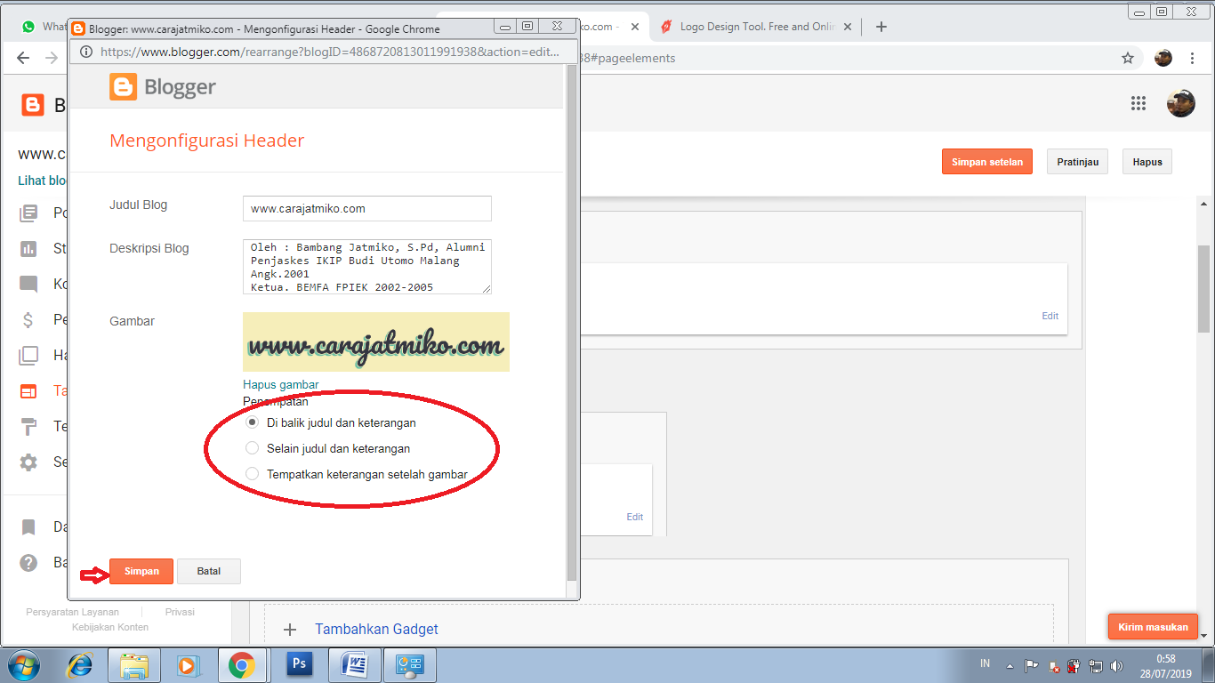Open Photoshop from the taskbar
The image size is (1215, 683).
pos(300,664)
